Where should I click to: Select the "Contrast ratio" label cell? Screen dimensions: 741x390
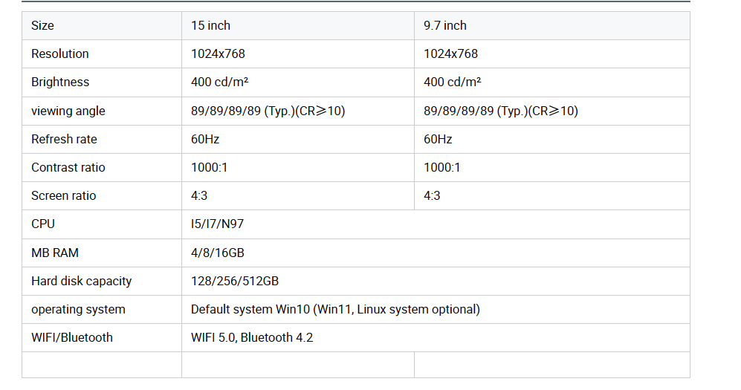(x=68, y=168)
